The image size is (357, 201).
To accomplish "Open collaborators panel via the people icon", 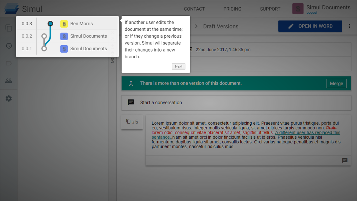I will click(x=9, y=80).
